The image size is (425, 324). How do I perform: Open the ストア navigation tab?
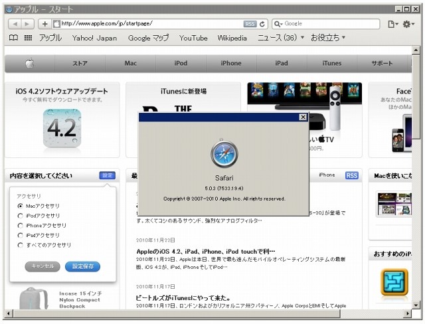coord(80,63)
